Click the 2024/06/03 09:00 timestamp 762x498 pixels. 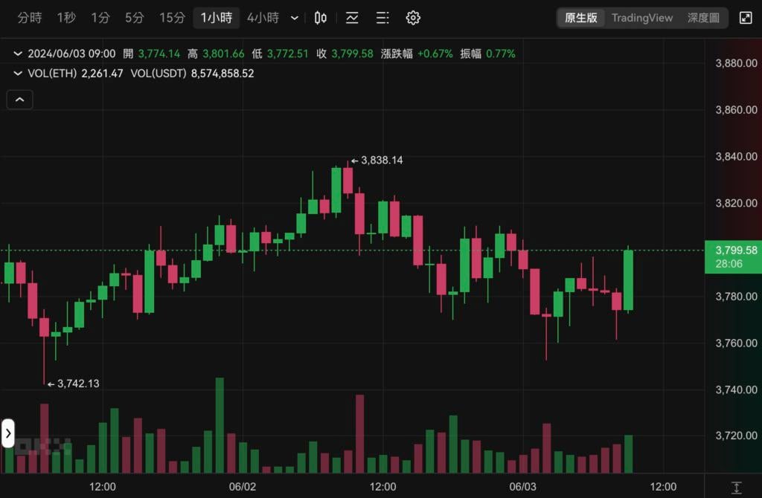point(71,54)
